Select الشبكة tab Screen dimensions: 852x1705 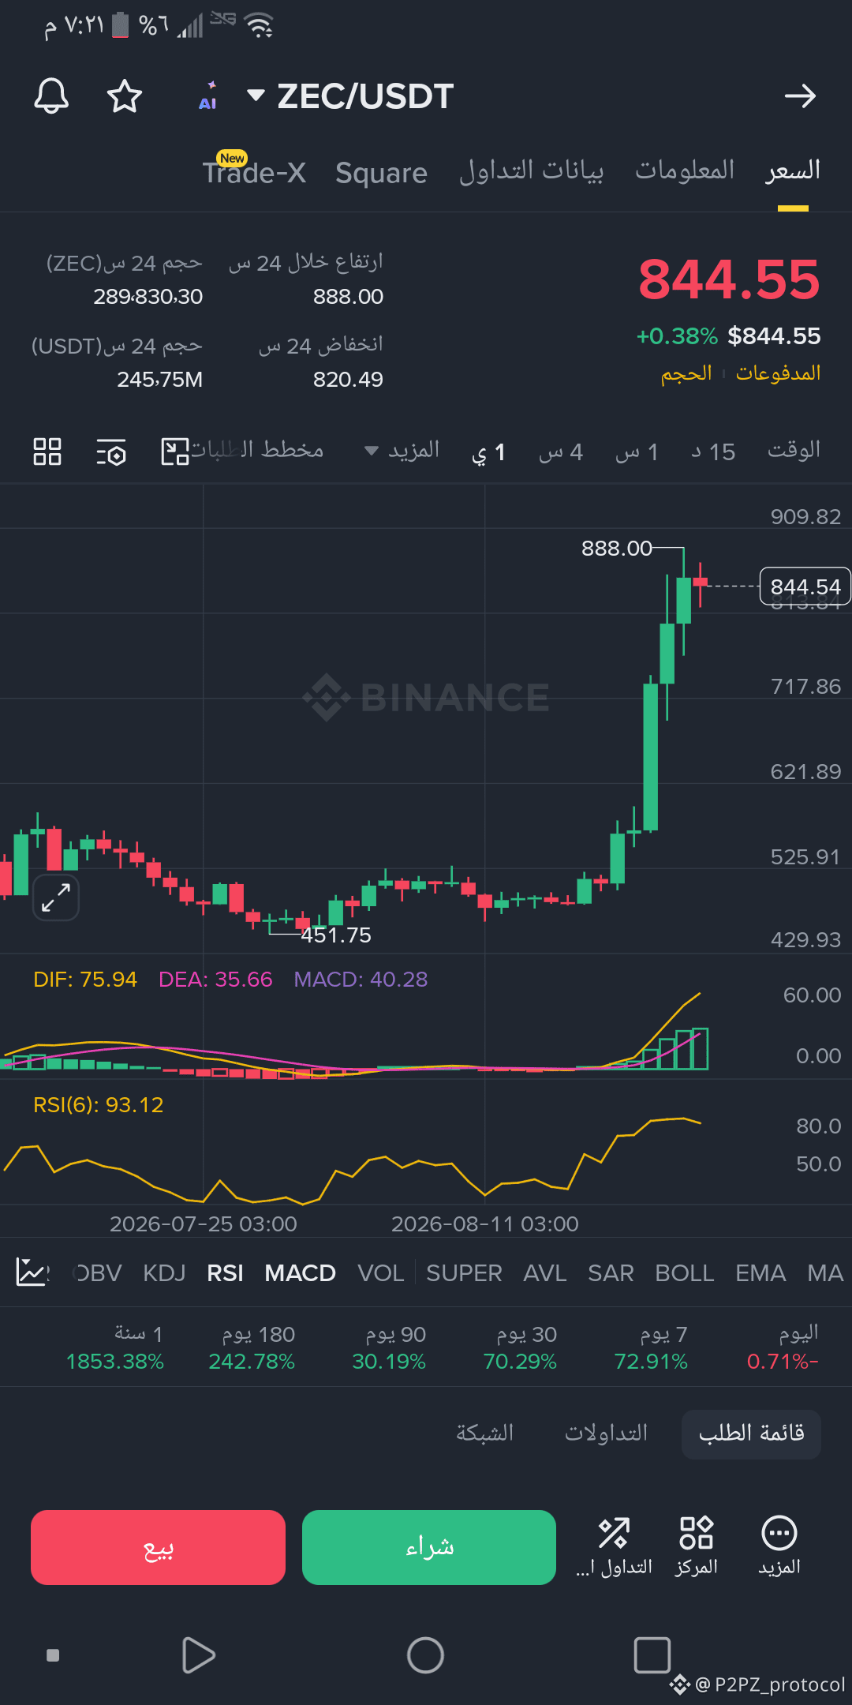(484, 1433)
